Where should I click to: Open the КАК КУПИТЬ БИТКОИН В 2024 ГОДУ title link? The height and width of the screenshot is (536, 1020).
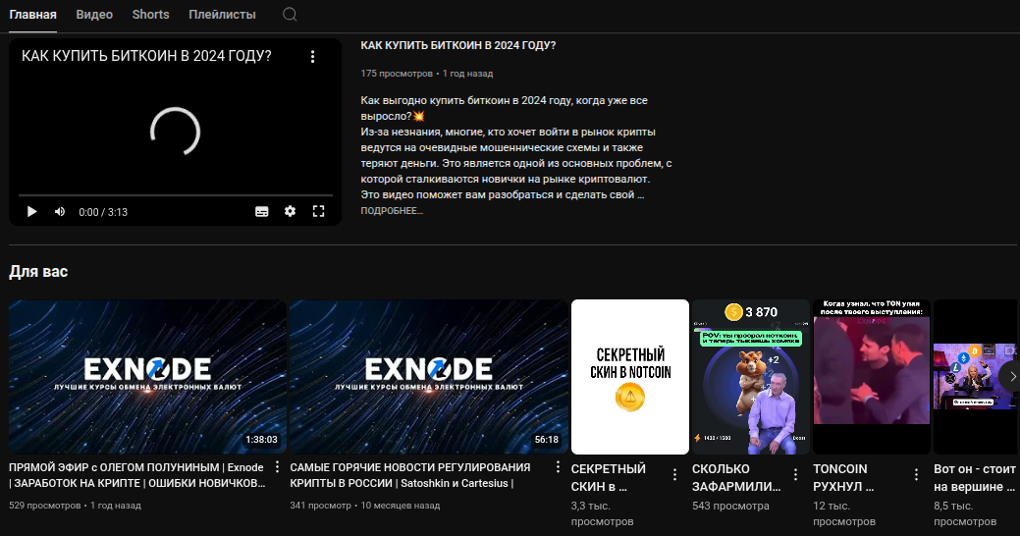pos(457,45)
